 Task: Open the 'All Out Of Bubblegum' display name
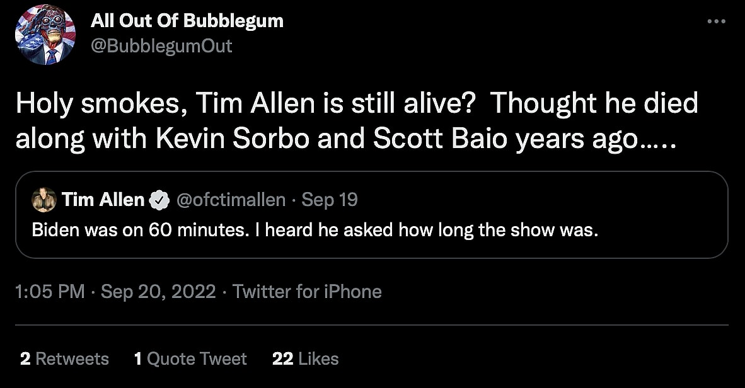click(x=187, y=21)
